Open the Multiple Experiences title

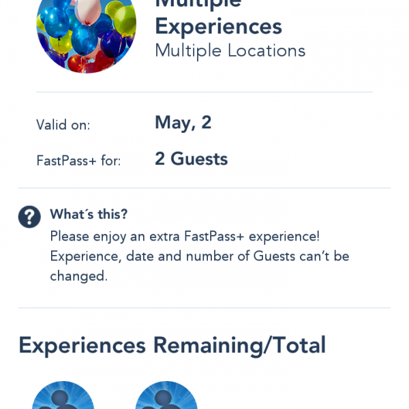pyautogui.click(x=219, y=17)
